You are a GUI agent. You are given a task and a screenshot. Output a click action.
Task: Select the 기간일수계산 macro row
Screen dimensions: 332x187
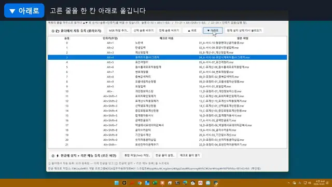coord(167,135)
